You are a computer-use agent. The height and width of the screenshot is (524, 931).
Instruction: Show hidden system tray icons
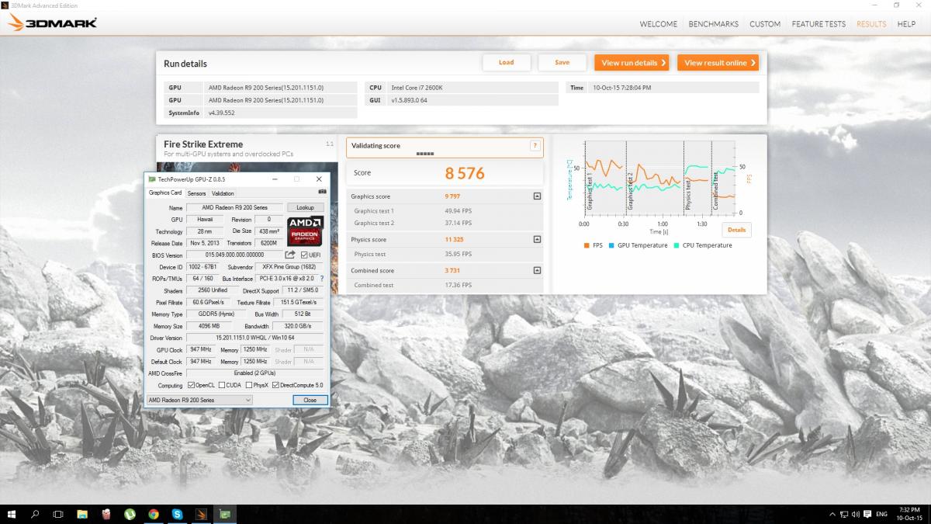832,514
